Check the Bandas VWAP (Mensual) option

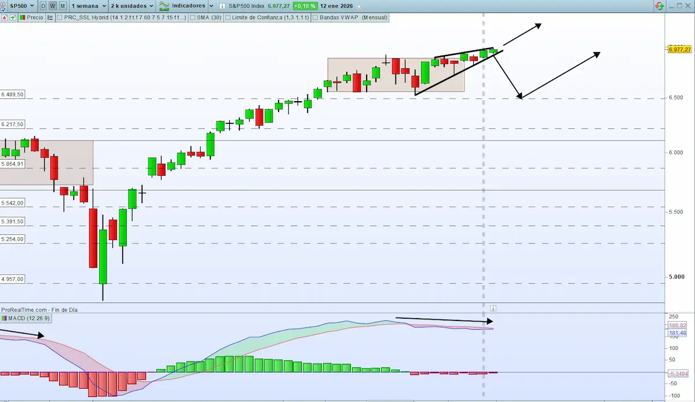314,17
